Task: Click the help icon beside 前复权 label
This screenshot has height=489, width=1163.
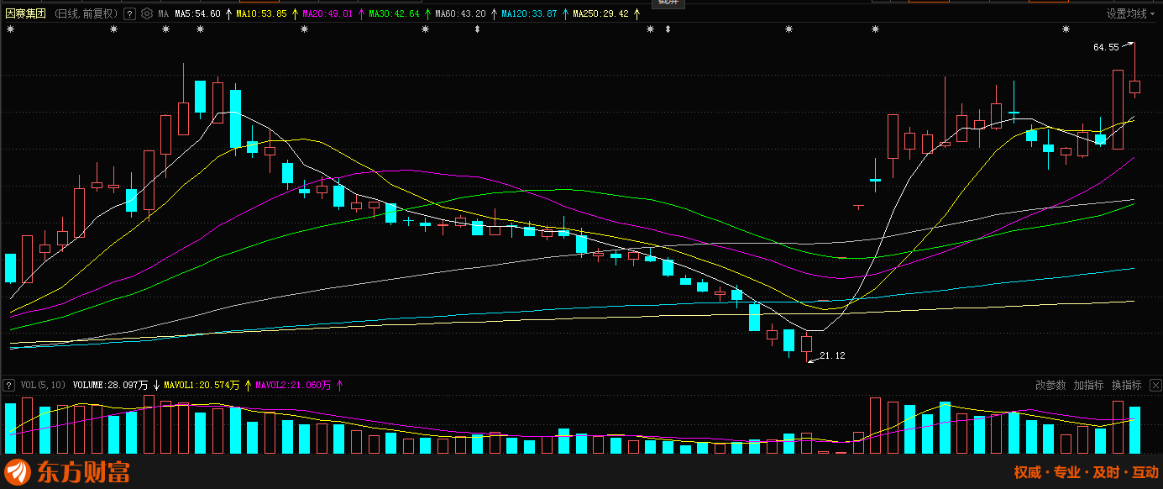Action: (129, 14)
